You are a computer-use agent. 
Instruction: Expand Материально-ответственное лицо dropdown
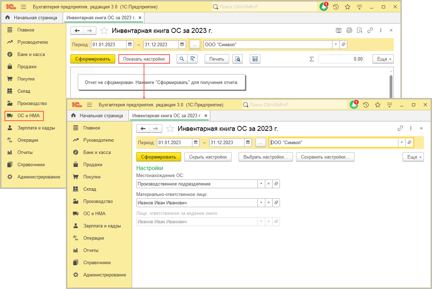click(x=261, y=203)
